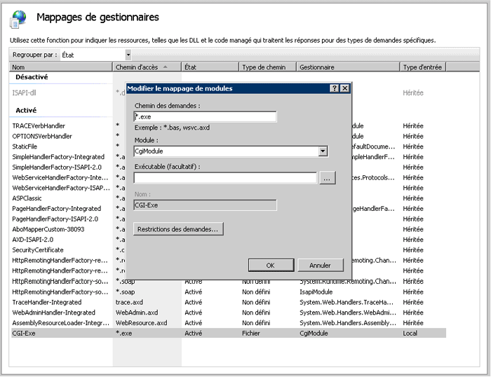Click the Local entry type cell
The height and width of the screenshot is (377, 491).
tap(410, 333)
